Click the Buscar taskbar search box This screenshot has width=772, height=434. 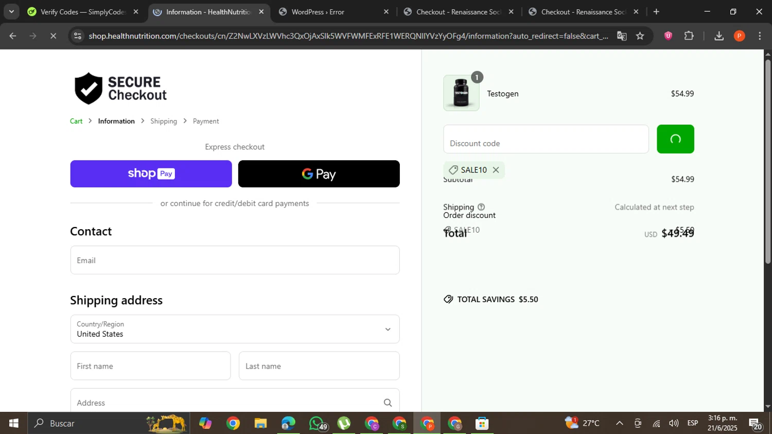(109, 423)
